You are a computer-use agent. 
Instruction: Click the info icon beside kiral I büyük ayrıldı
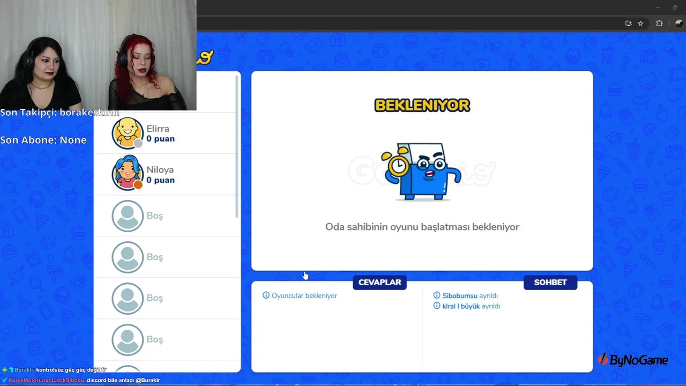(x=437, y=306)
